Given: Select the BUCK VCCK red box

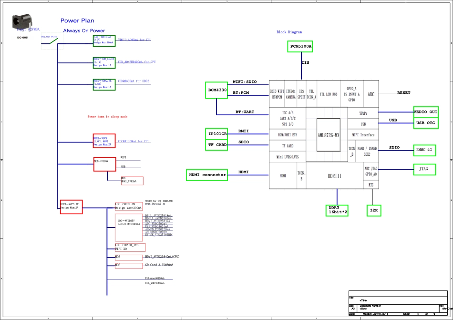Looking at the screenshot, I should coord(104,140).
